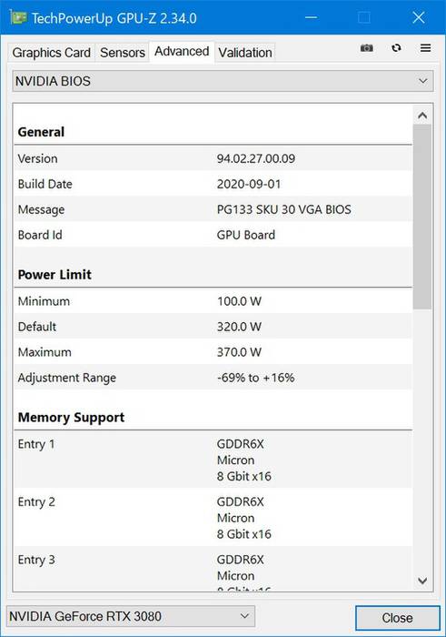Click the Close button
The height and width of the screenshot is (637, 446).
(x=397, y=618)
